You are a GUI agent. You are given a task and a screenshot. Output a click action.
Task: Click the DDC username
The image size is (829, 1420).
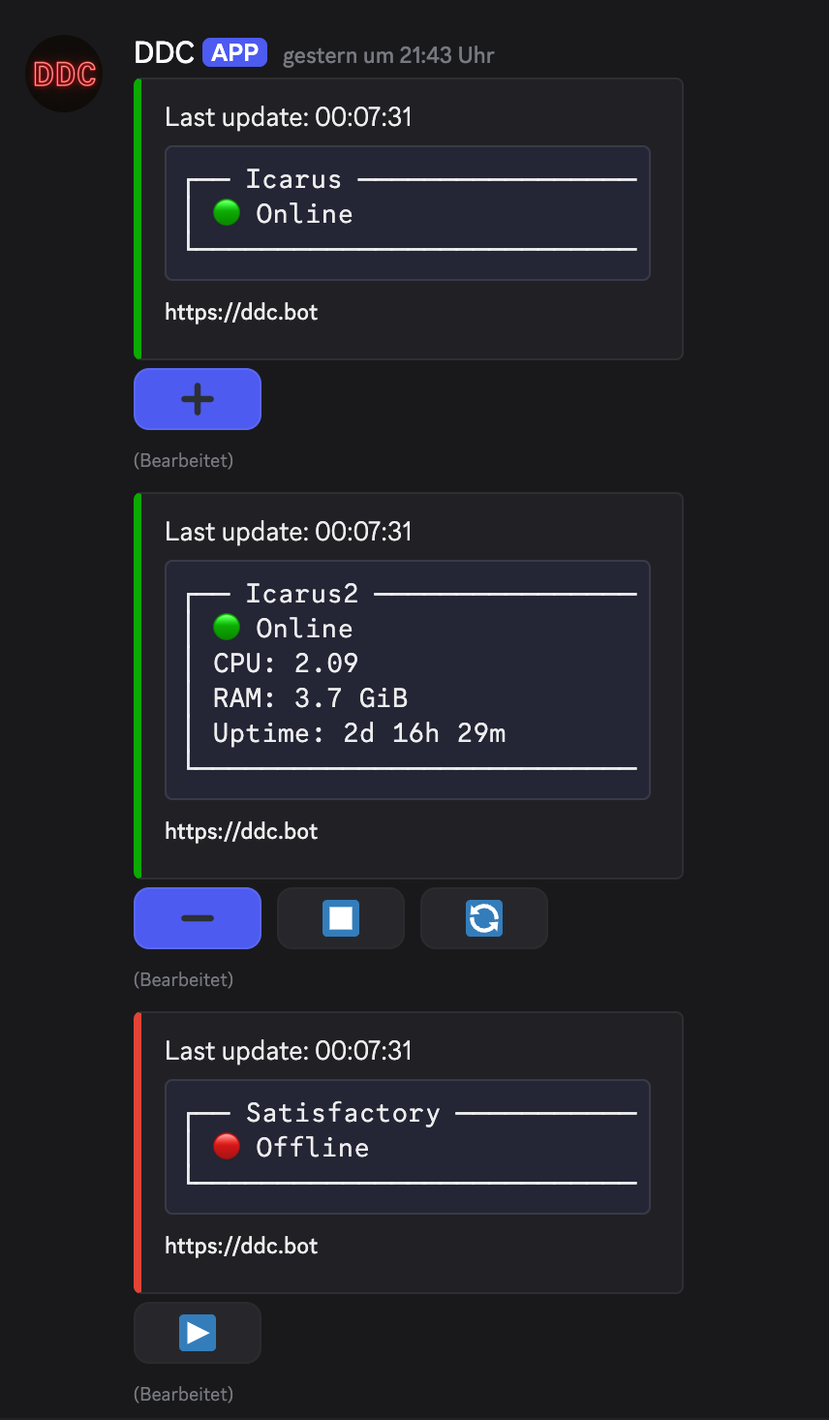click(165, 53)
